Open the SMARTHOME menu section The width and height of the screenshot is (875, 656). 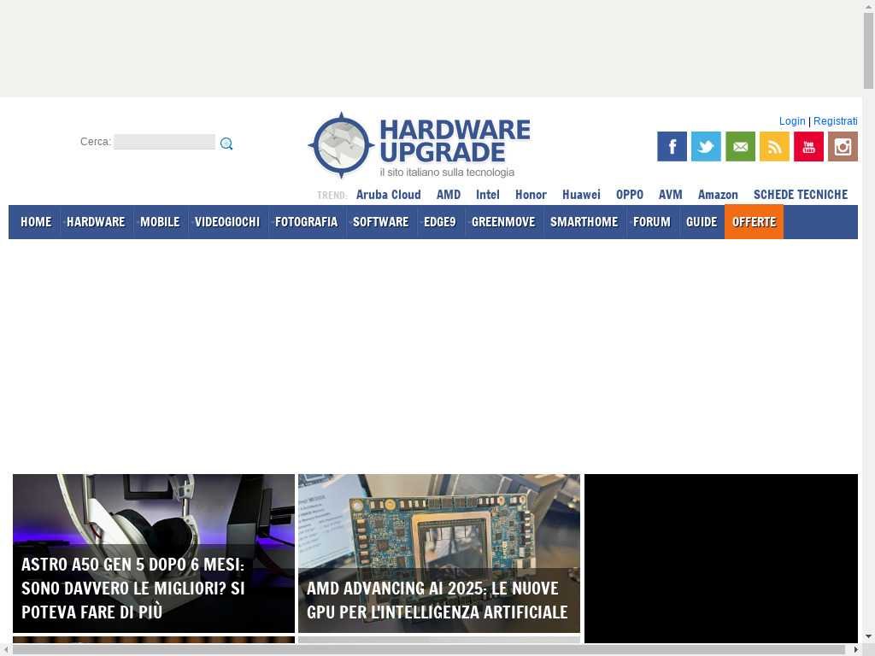584,222
